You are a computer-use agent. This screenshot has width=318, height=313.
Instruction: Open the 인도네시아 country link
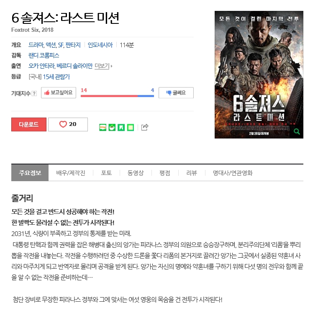(x=100, y=45)
